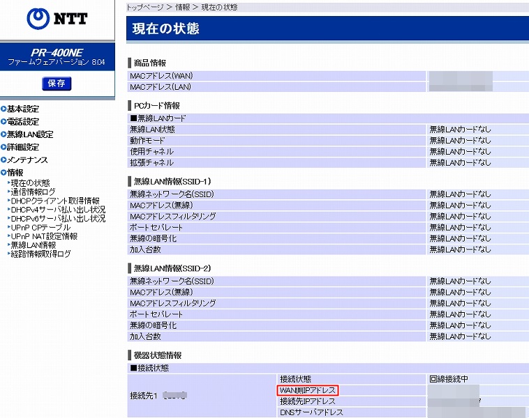
Task: Click 情報 in breadcrumb
Action: 183,7
